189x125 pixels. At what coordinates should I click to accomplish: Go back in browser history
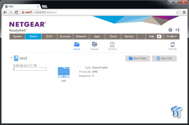(x=5, y=12)
